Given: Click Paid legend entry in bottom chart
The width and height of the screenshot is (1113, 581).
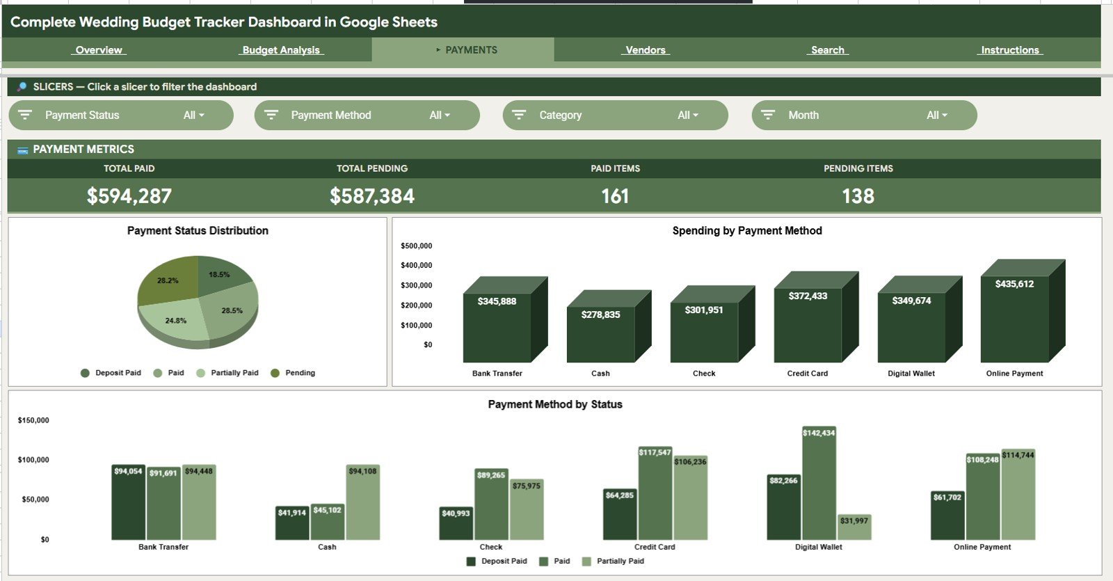Looking at the screenshot, I should tap(554, 562).
